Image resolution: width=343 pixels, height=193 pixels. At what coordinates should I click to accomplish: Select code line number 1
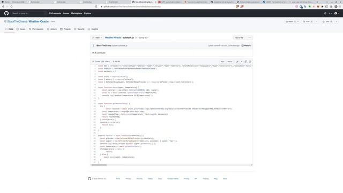click(95, 66)
